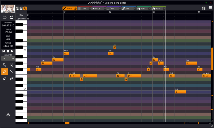This screenshot has height=128, width=214.
Task: Open the Quantize 1/4 dropdown
Action: coord(8,58)
